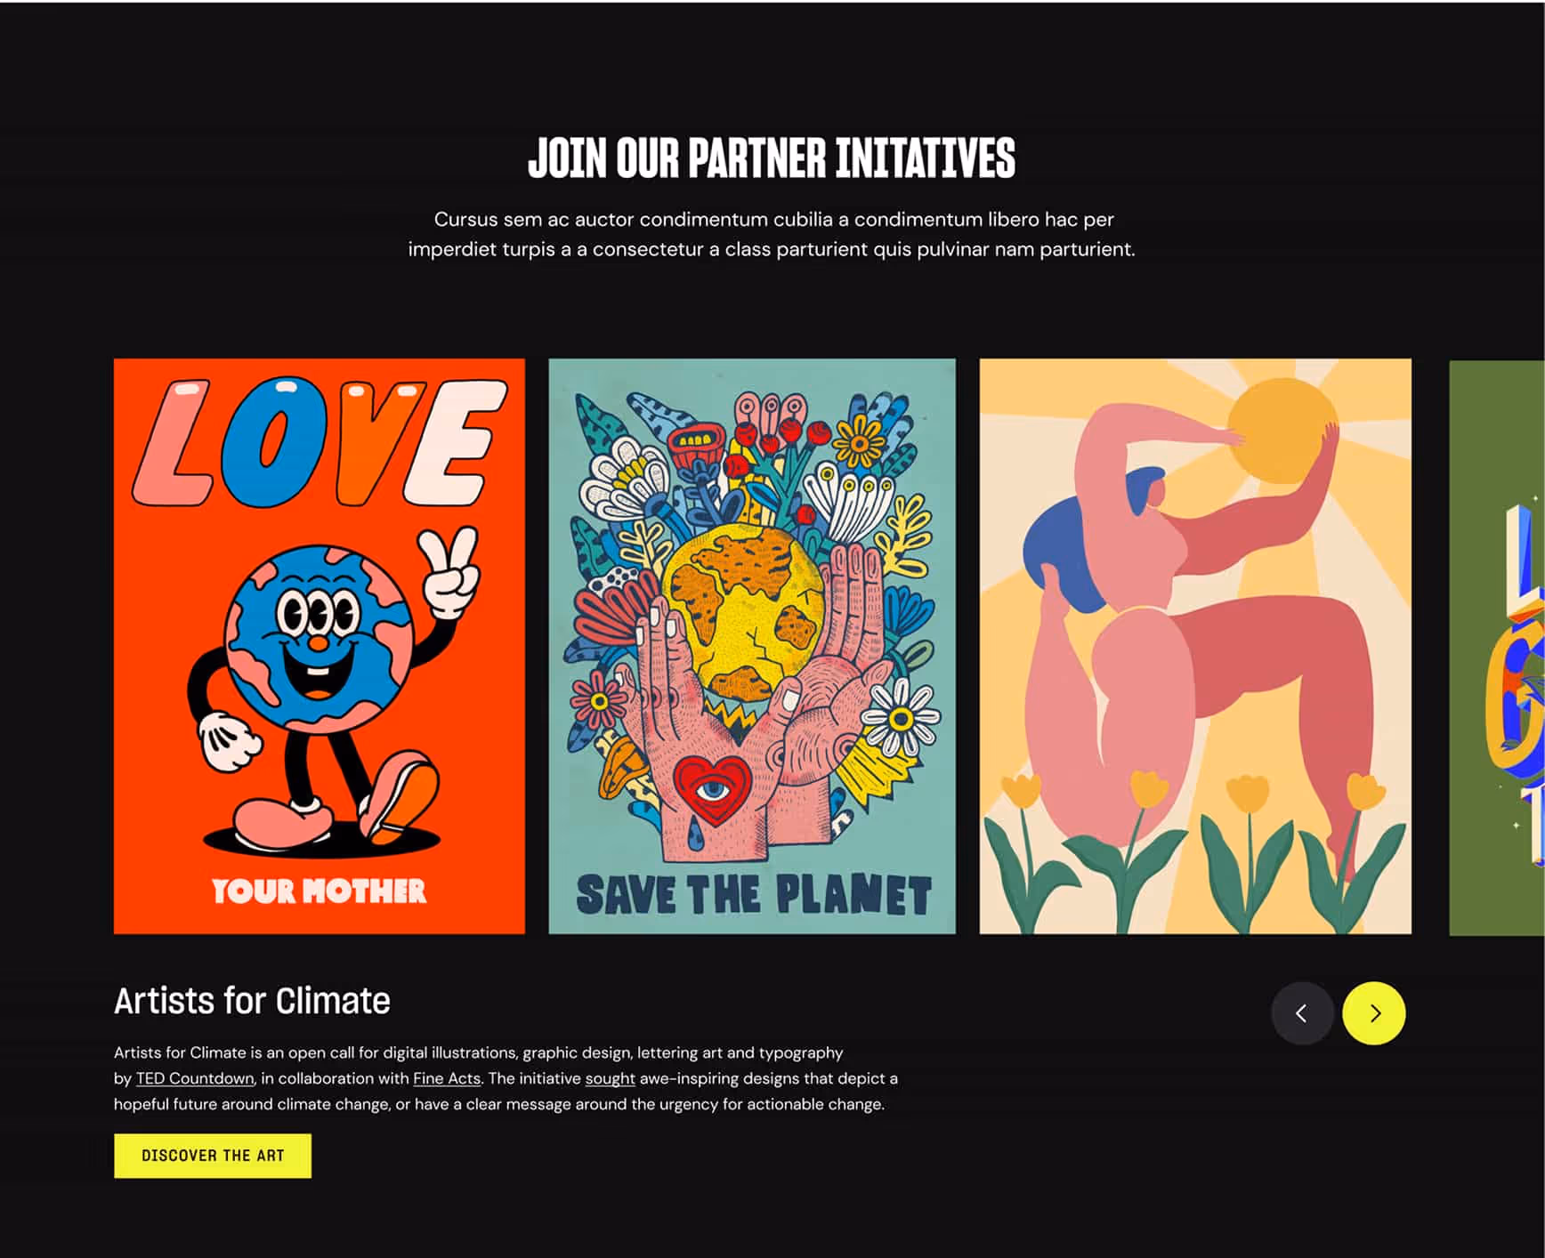Viewport: 1545px width, 1258px height.
Task: Click the Artists for Climate title
Action: (x=252, y=1001)
